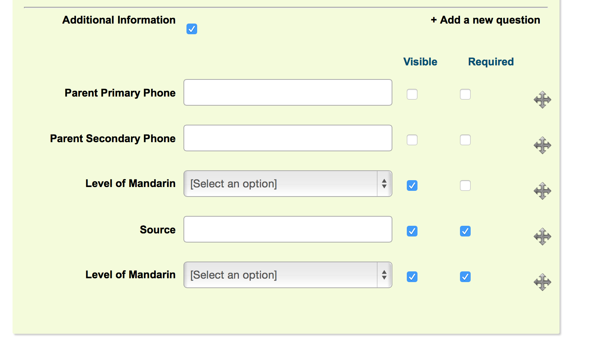Click move icon for Parent Primary Phone
The height and width of the screenshot is (352, 607).
click(x=542, y=100)
